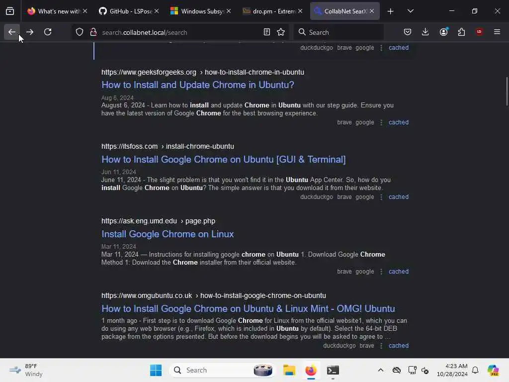Image resolution: width=509 pixels, height=382 pixels.
Task: Click the Firefox taskbar icon
Action: click(x=311, y=370)
